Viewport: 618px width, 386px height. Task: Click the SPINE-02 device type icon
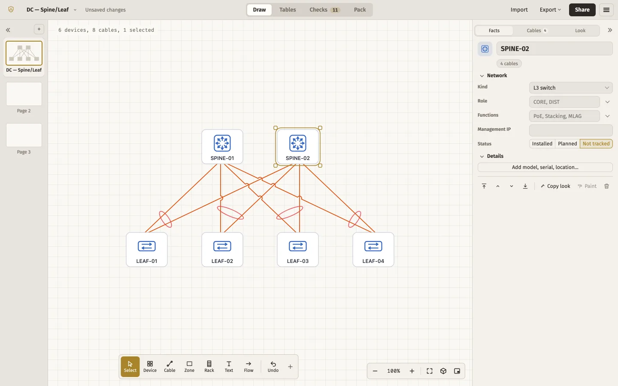coord(485,49)
